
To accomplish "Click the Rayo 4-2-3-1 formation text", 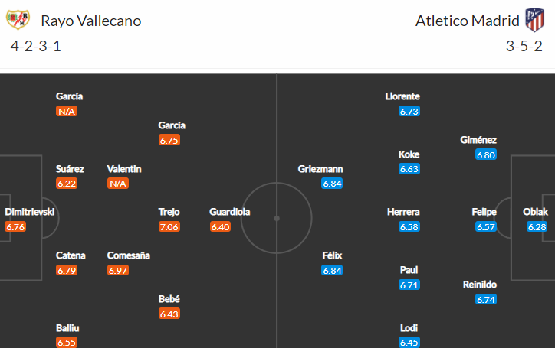I will pyautogui.click(x=36, y=47).
